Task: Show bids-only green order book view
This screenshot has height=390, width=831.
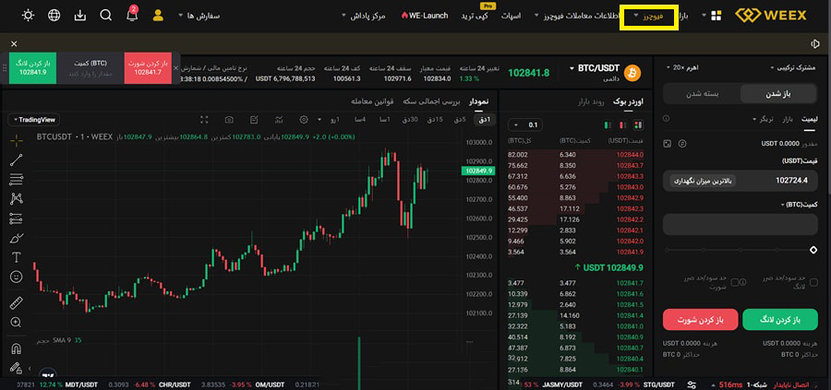Action: pos(607,124)
